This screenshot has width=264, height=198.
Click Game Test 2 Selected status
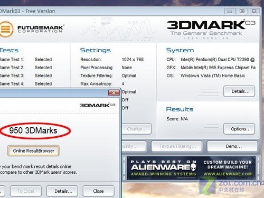click(x=43, y=68)
